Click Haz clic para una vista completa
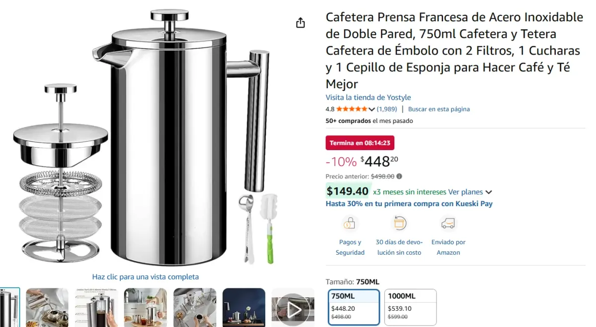This screenshot has height=327, width=596. tap(145, 276)
